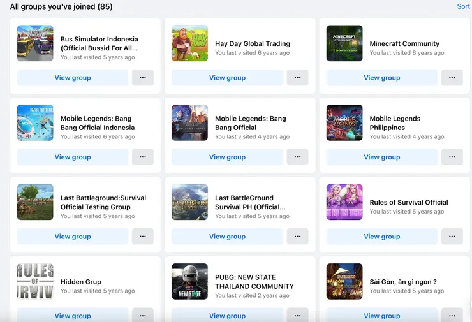Open the Rules of Survival Official title

(x=409, y=203)
